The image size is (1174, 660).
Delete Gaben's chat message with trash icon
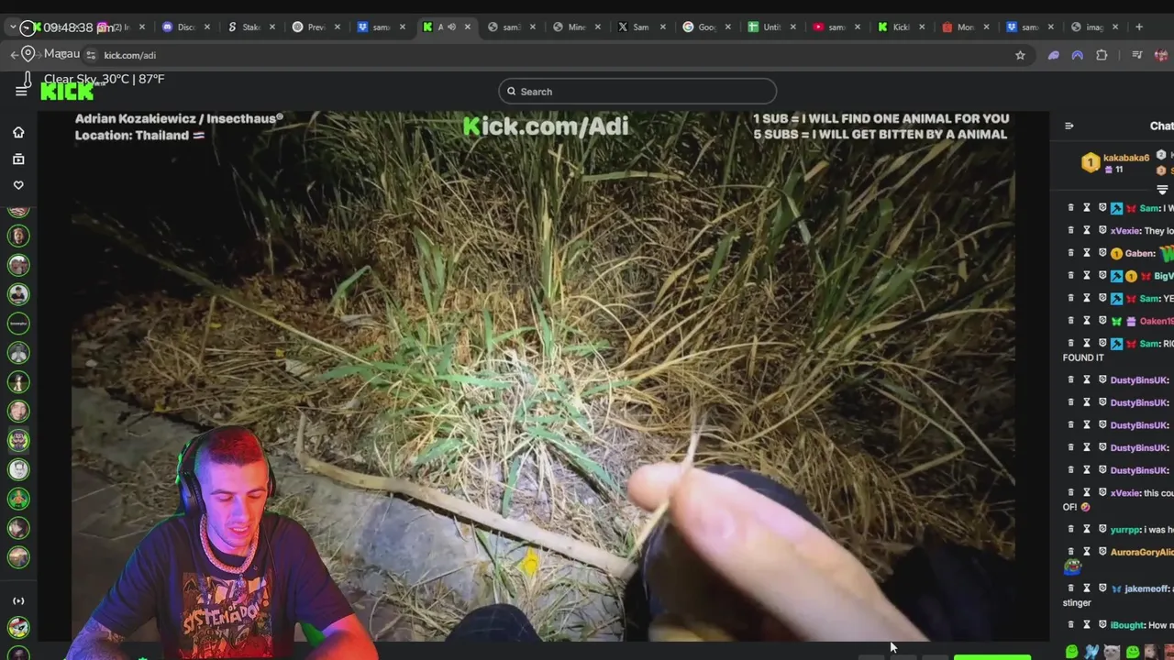coord(1070,253)
